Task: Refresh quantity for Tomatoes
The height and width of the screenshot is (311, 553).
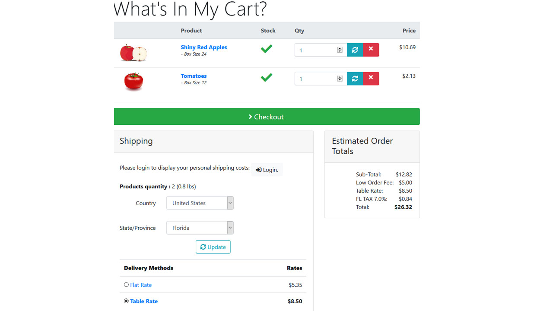Action: [x=355, y=79]
